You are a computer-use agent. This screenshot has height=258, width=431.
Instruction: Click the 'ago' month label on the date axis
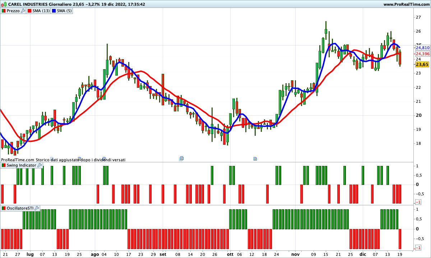pyautogui.click(x=95, y=254)
